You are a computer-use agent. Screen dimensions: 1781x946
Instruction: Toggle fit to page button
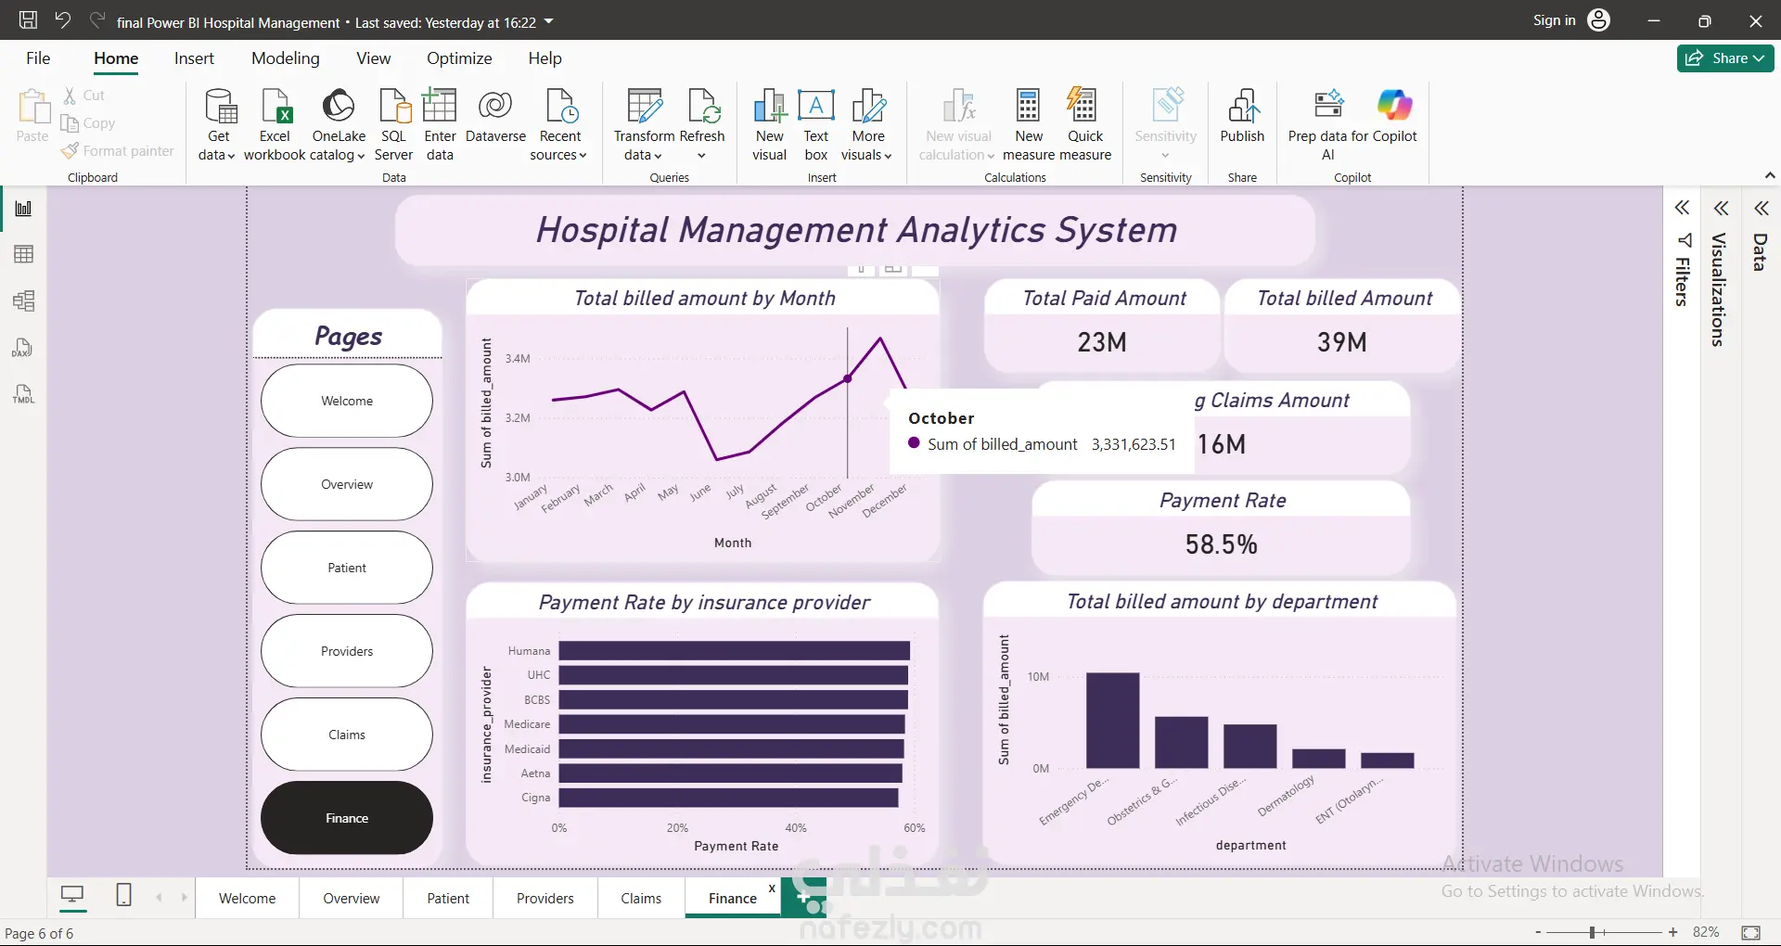tap(1751, 932)
